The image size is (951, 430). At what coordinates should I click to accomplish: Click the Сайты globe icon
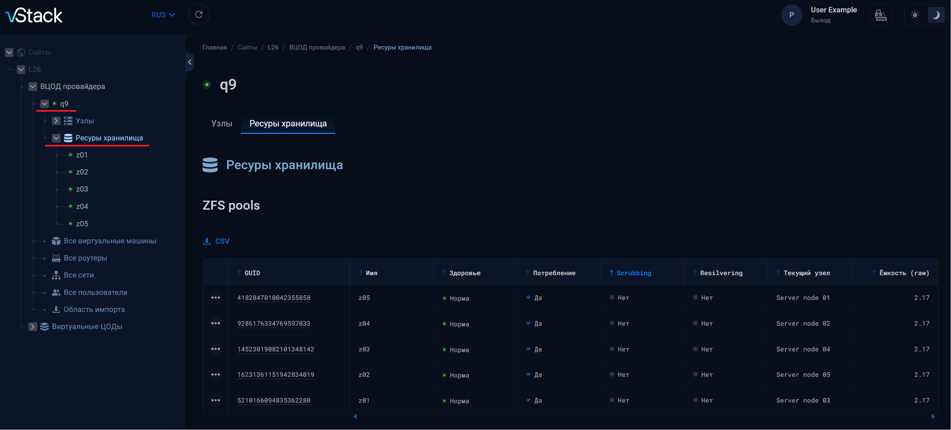coord(21,52)
